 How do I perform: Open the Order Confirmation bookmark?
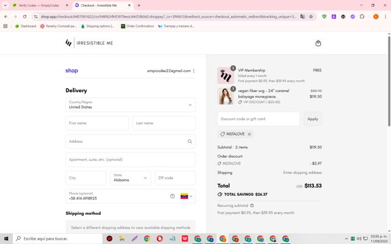pyautogui.click(x=137, y=26)
